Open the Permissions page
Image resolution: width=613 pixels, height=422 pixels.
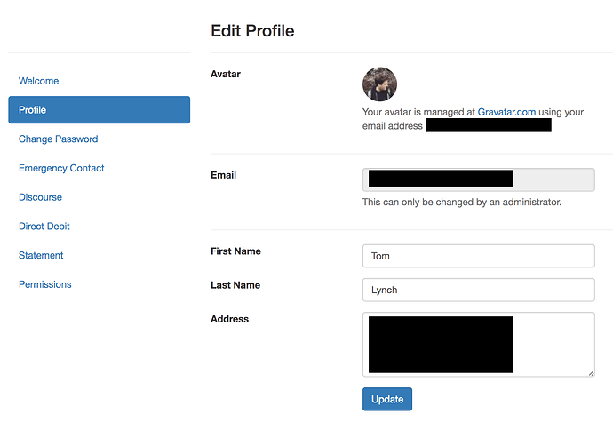coord(45,284)
